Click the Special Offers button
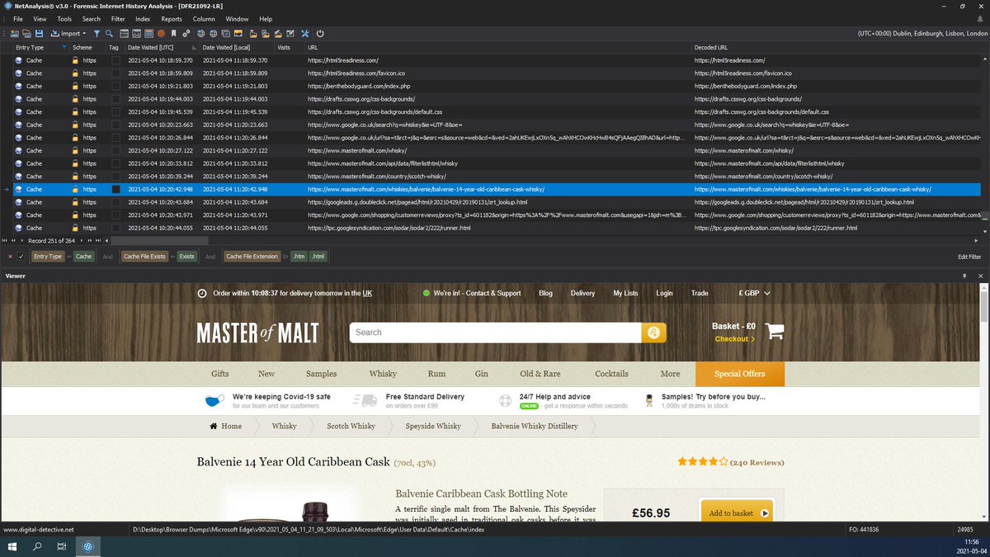The width and height of the screenshot is (990, 557). pyautogui.click(x=740, y=374)
